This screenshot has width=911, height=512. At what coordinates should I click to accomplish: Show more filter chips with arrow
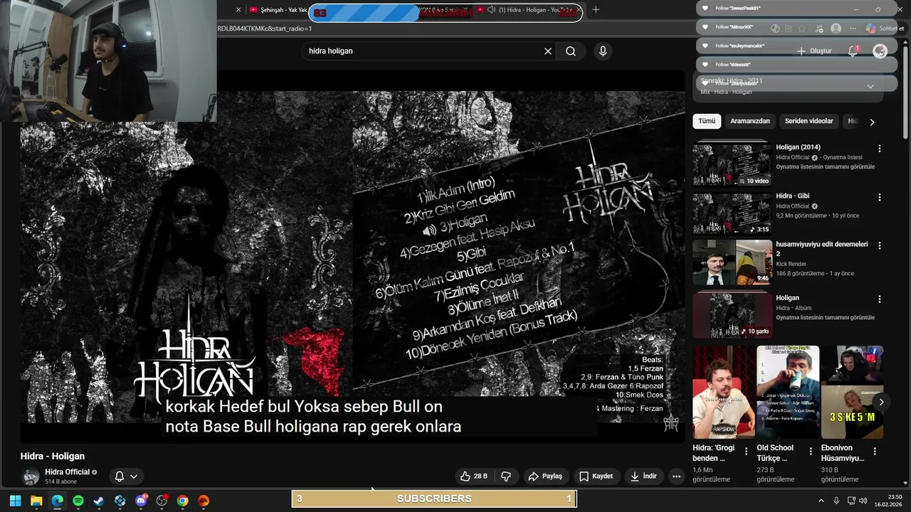pos(872,122)
